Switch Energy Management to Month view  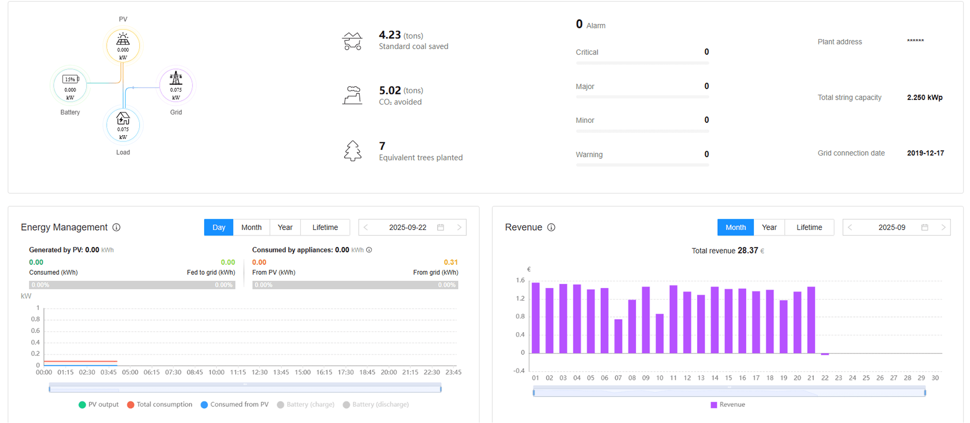click(x=251, y=227)
